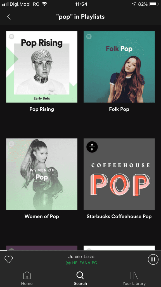Open the Folk Pop playlist
161x287 pixels.
point(119,67)
